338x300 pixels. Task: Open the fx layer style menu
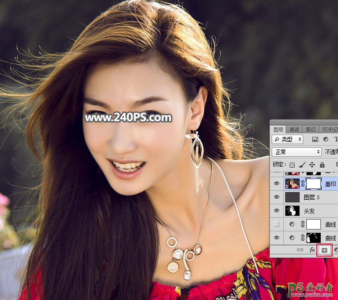coord(312,250)
